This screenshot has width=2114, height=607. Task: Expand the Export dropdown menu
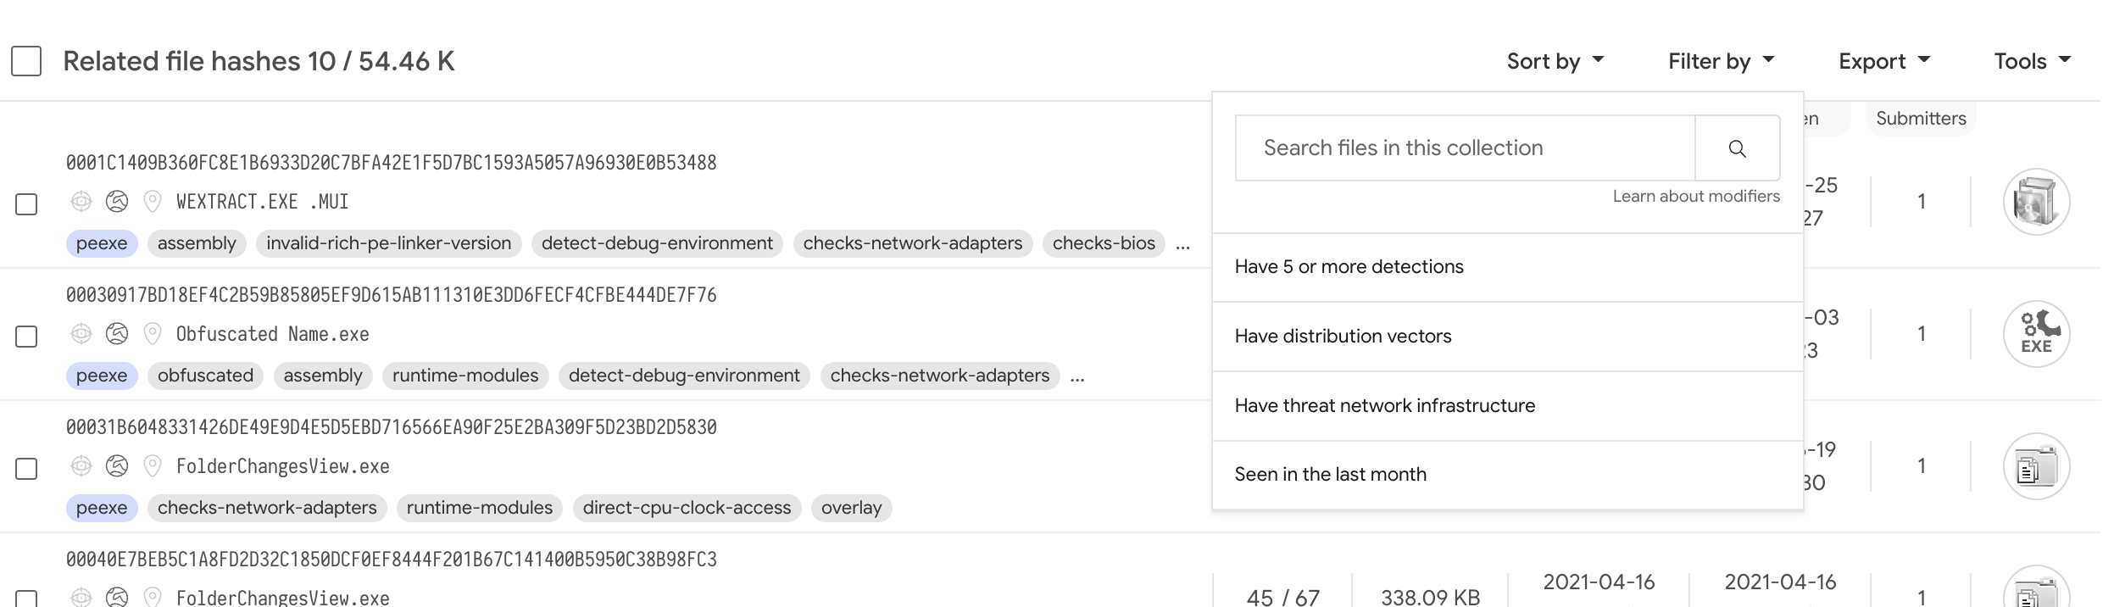tap(1883, 61)
